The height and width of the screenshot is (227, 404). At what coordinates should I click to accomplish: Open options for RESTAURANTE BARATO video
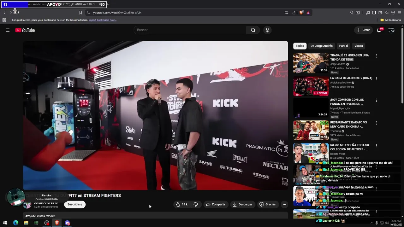376,123
